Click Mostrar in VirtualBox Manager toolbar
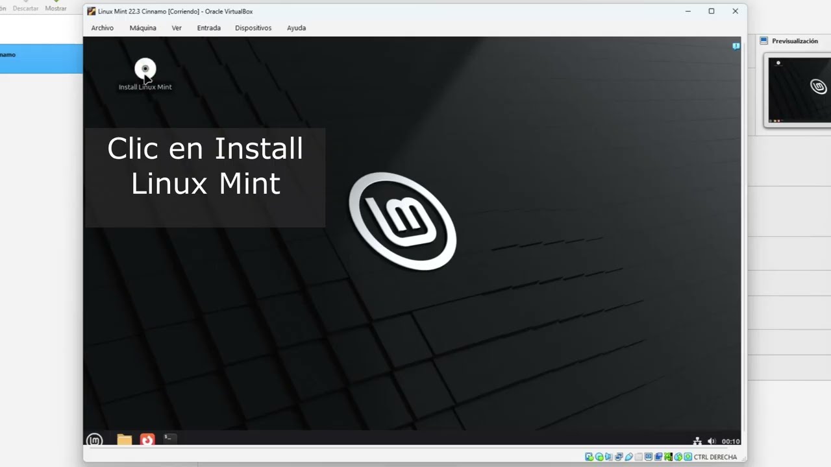The height and width of the screenshot is (467, 831). click(x=56, y=6)
